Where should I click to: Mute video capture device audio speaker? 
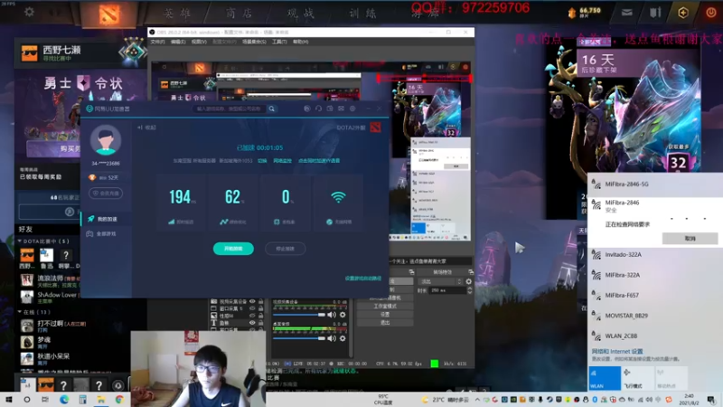point(332,315)
